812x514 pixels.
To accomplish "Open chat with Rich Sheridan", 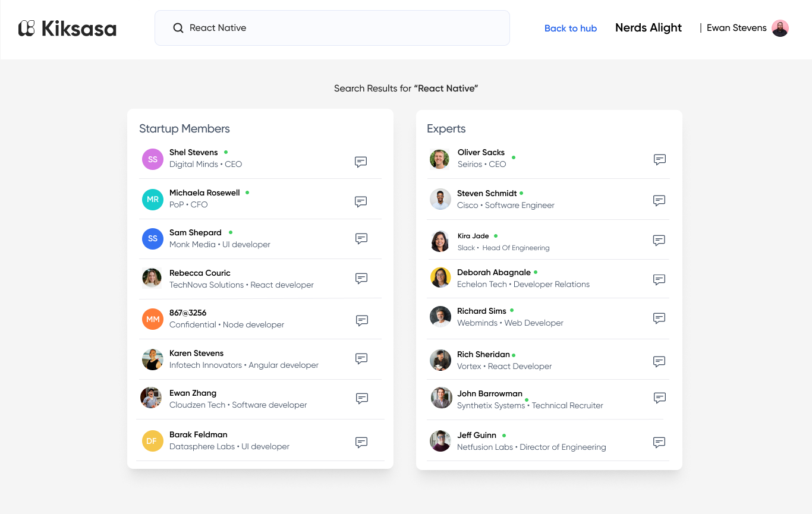I will tap(659, 361).
